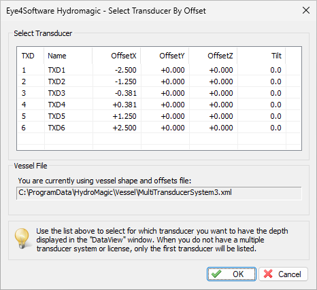Screen dimensions: 317x290
Task: Sort list by OffsetX column header
Action: tap(116, 56)
